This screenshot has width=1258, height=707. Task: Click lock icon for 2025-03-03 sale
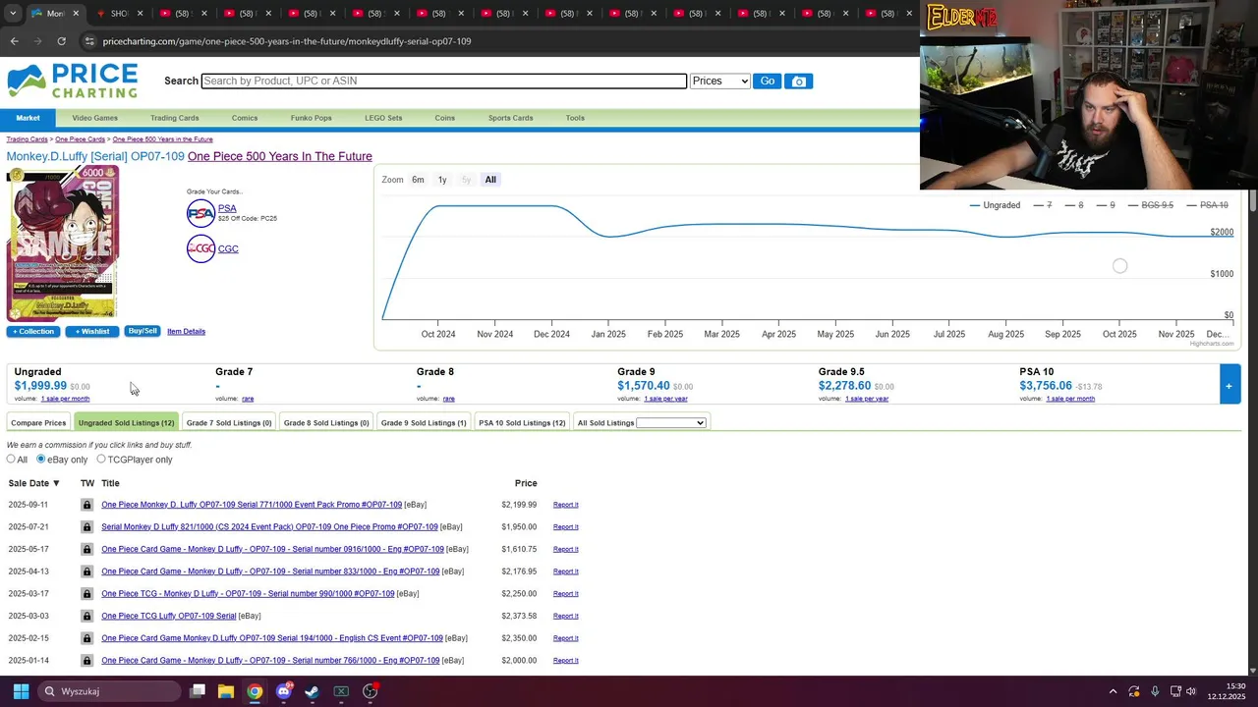click(86, 616)
